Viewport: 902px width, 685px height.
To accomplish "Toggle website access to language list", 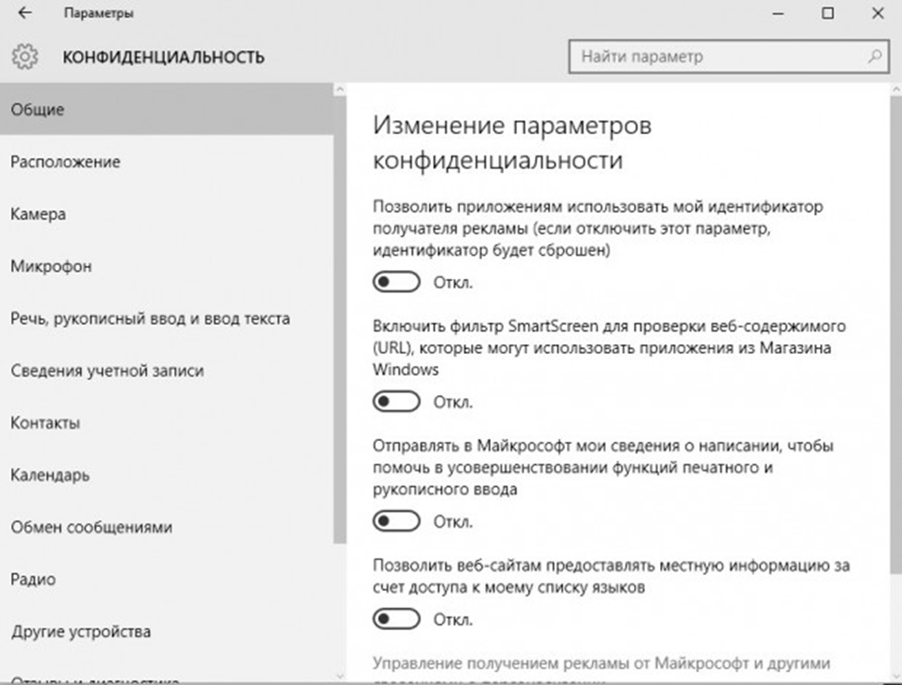I will point(397,619).
